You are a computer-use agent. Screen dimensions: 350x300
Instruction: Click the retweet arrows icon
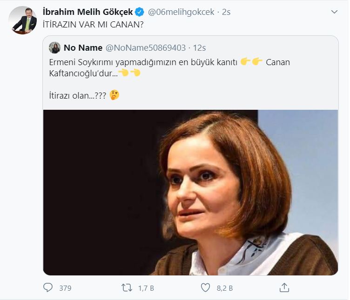click(126, 288)
